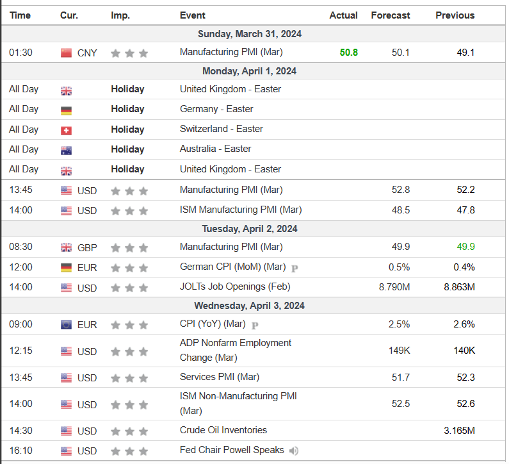Click the importance stars for JOLTs Job Openings
This screenshot has height=464, width=509.
coord(129,288)
